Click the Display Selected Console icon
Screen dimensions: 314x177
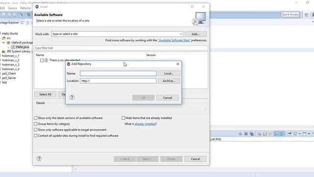pos(295,134)
